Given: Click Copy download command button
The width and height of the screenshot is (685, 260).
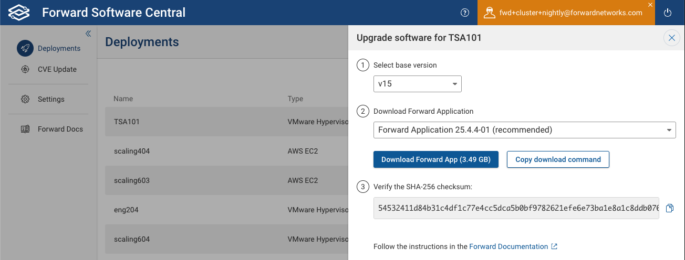Looking at the screenshot, I should (558, 159).
